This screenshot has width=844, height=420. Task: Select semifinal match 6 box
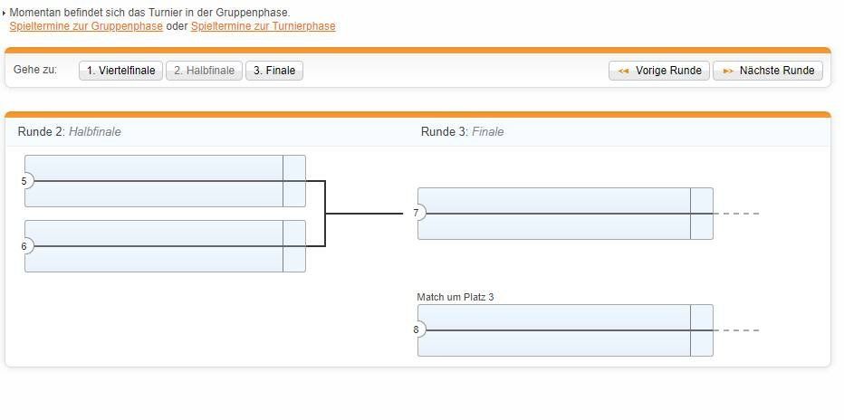pyautogui.click(x=154, y=246)
